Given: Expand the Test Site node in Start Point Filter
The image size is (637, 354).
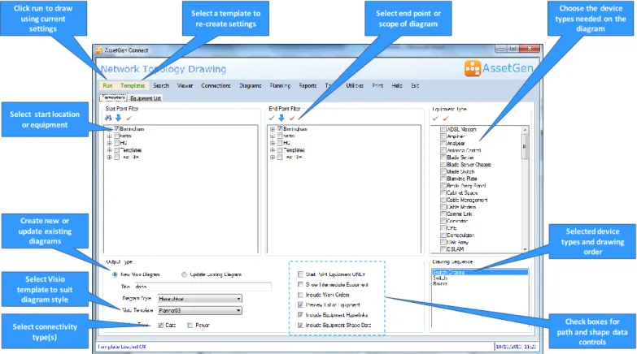Looking at the screenshot, I should 109,157.
